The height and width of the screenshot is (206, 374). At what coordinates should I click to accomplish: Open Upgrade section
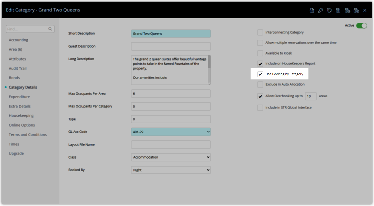pyautogui.click(x=16, y=153)
